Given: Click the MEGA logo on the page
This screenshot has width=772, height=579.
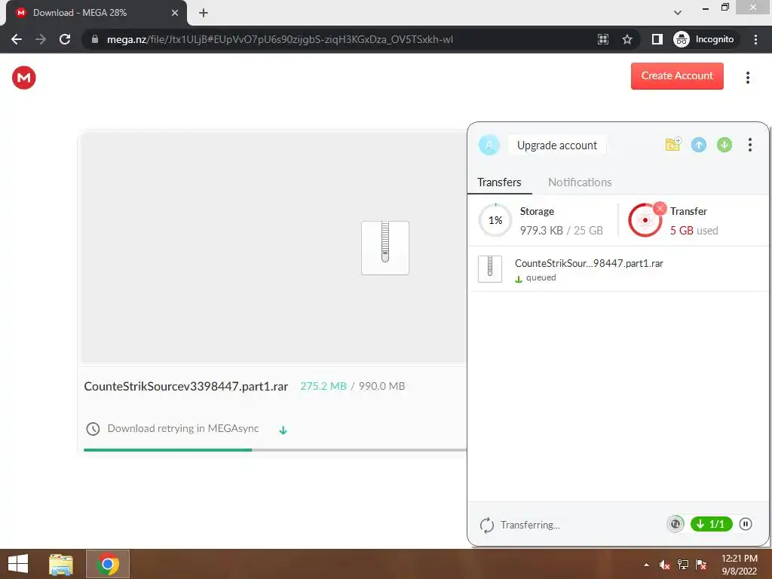Looking at the screenshot, I should tap(23, 78).
